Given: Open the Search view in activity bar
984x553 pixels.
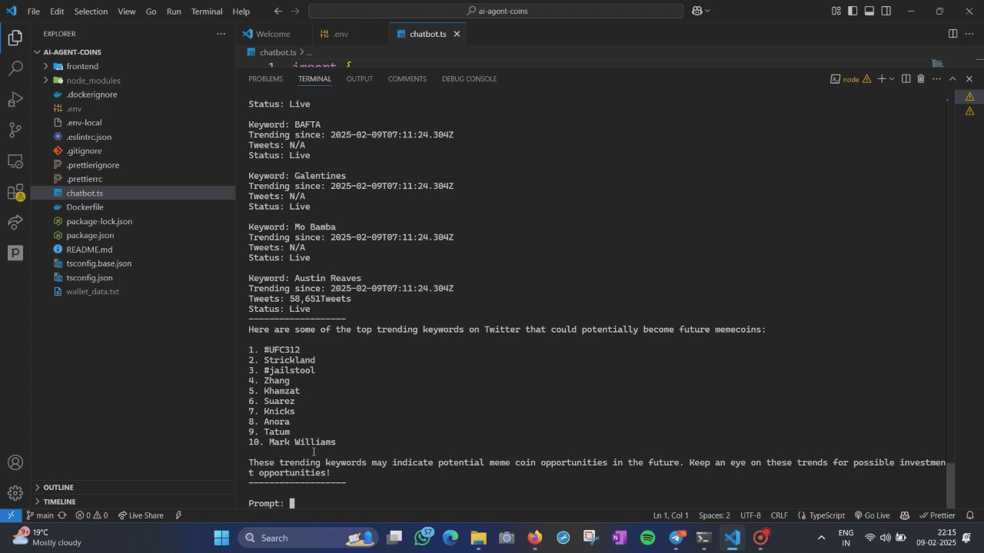Looking at the screenshot, I should pyautogui.click(x=15, y=68).
